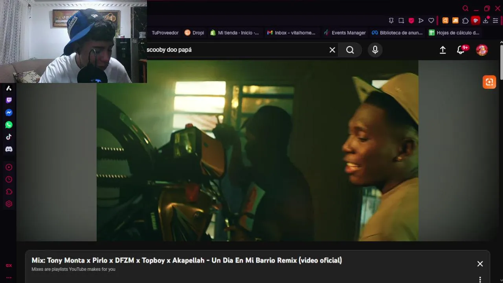Viewport: 503px width, 283px height.
Task: Open the TuProveedor bookmark
Action: click(165, 33)
